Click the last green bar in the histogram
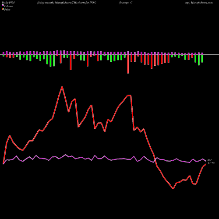The image size is (219, 219). coord(202,59)
